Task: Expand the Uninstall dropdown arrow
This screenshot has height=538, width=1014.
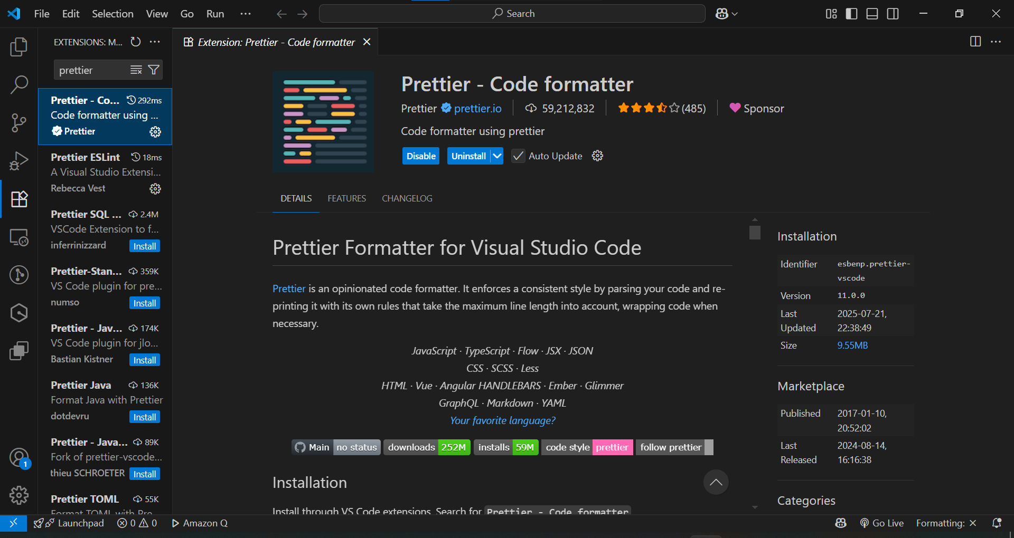Action: coord(497,156)
